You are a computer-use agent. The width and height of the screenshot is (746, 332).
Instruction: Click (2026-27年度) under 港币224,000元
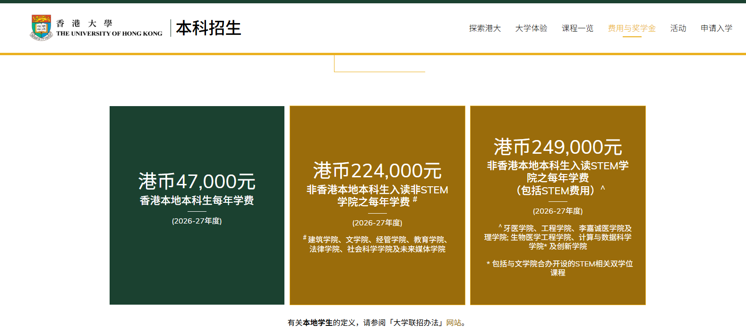point(377,223)
